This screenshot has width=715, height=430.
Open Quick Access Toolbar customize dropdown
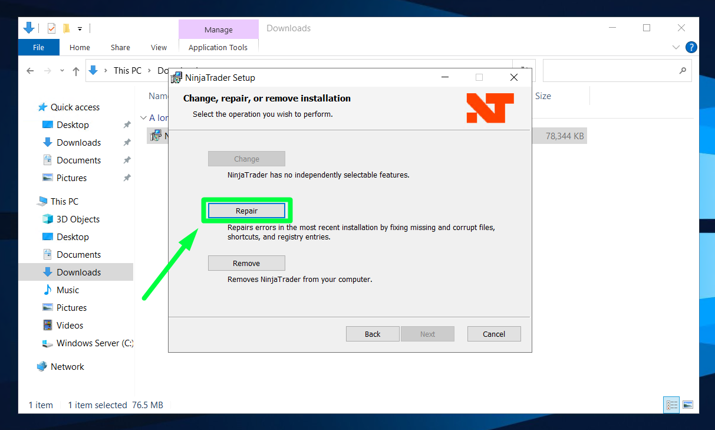pyautogui.click(x=80, y=28)
